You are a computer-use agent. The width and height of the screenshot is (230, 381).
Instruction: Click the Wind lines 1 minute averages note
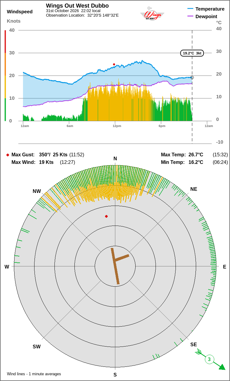[x=34, y=374]
